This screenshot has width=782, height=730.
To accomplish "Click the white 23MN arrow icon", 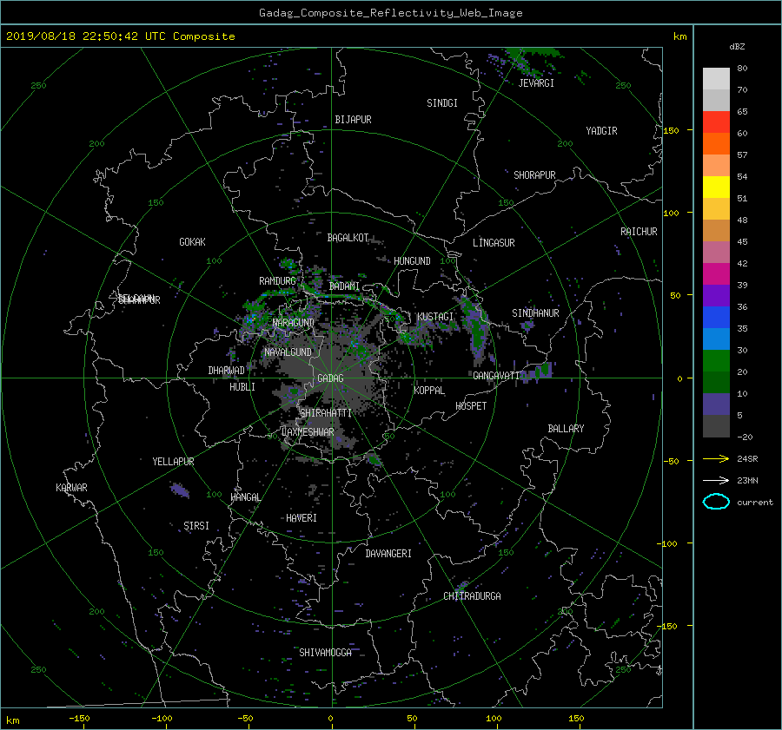I will coord(716,480).
